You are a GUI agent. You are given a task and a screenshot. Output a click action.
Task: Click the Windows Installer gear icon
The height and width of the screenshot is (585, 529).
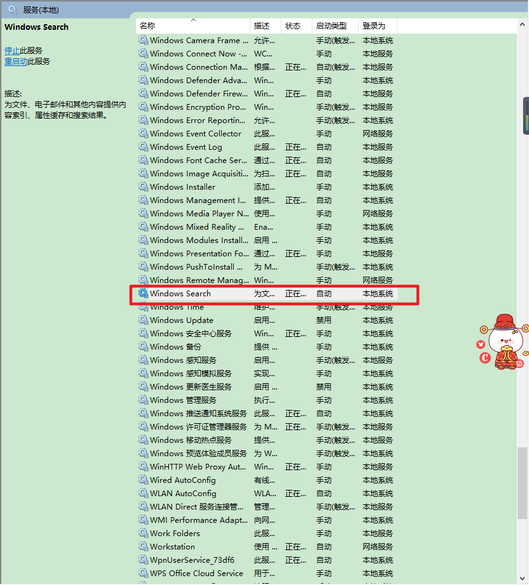click(143, 187)
